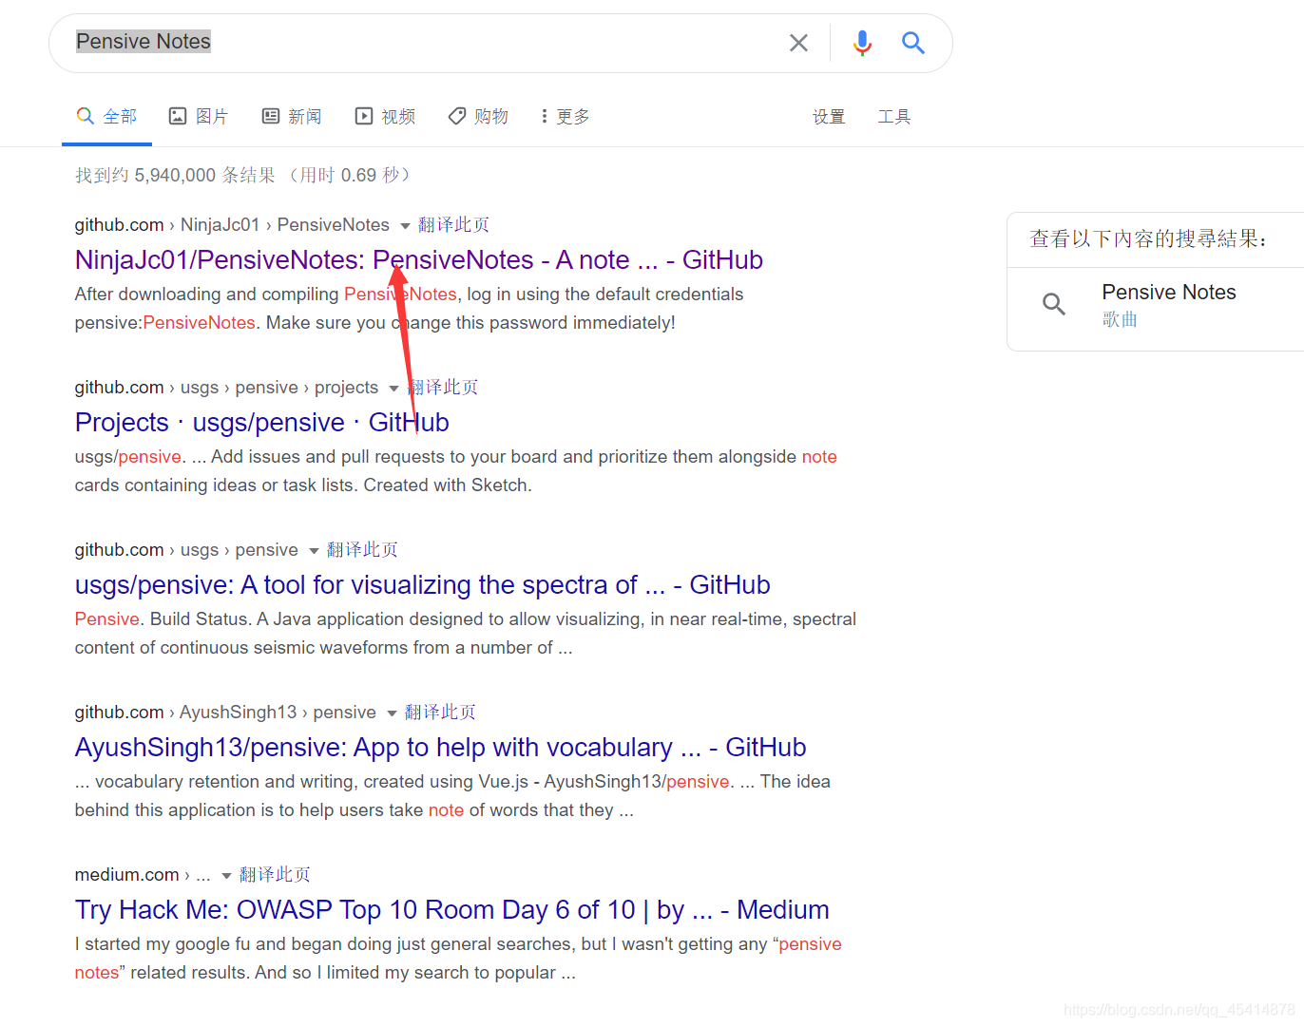1304x1027 pixels.
Task: Switch to the 视频 (Videos) tab
Action: point(385,117)
